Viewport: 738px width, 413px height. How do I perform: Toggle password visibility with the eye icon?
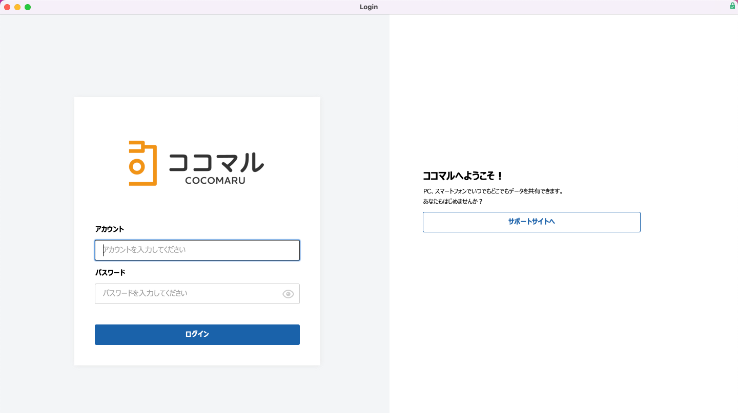(288, 294)
